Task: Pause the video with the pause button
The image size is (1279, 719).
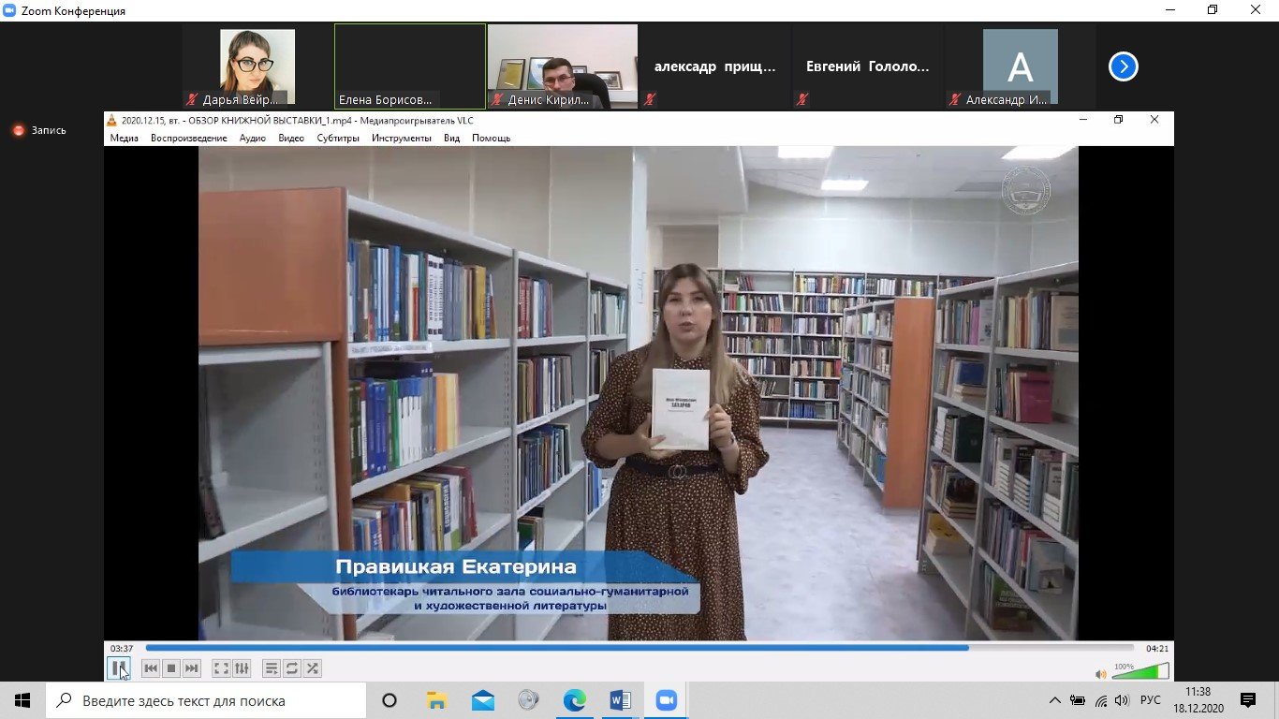Action: (x=118, y=668)
